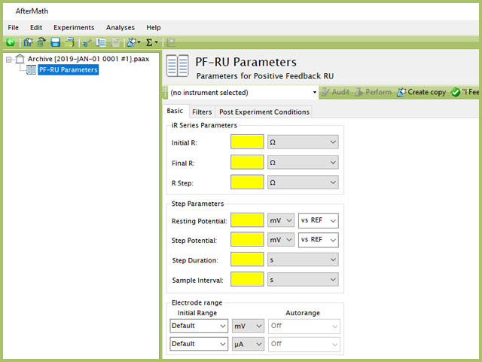This screenshot has width=482, height=362.
Task: Click the Final R input field
Action: (247, 162)
